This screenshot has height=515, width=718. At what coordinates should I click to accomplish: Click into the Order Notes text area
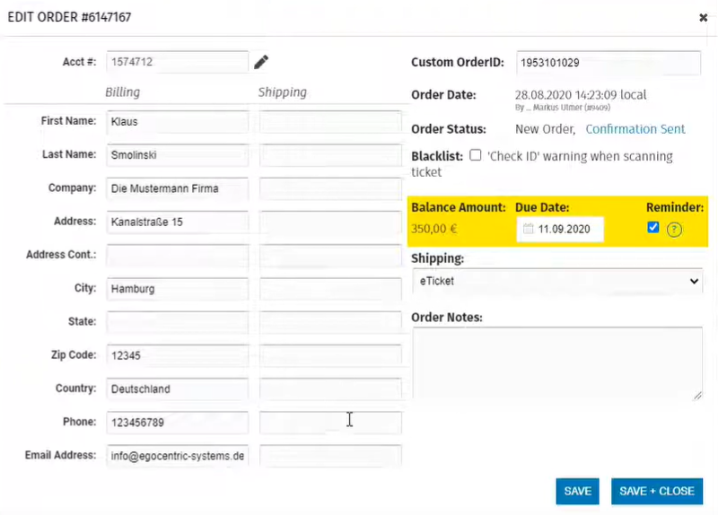(556, 362)
